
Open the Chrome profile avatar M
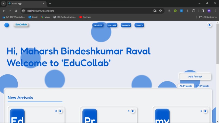pyautogui.click(x=209, y=11)
